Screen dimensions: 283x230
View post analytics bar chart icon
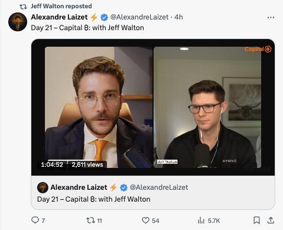[x=201, y=221]
